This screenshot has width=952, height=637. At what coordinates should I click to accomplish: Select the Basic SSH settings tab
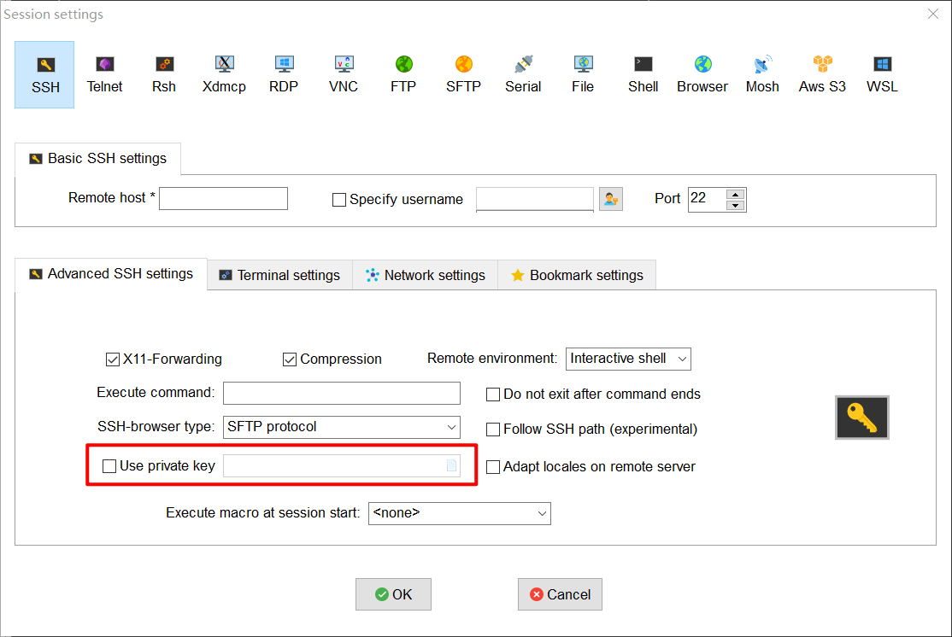97,159
